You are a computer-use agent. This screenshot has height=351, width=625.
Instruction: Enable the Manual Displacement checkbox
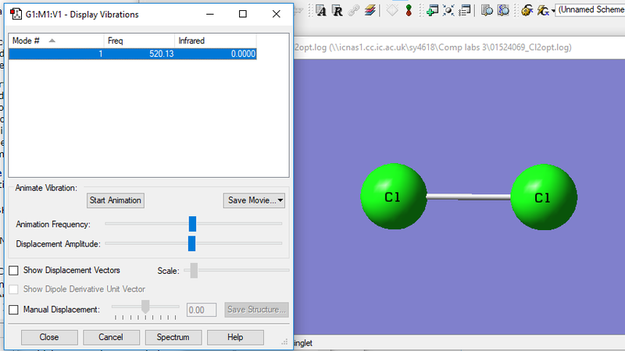[x=13, y=310]
